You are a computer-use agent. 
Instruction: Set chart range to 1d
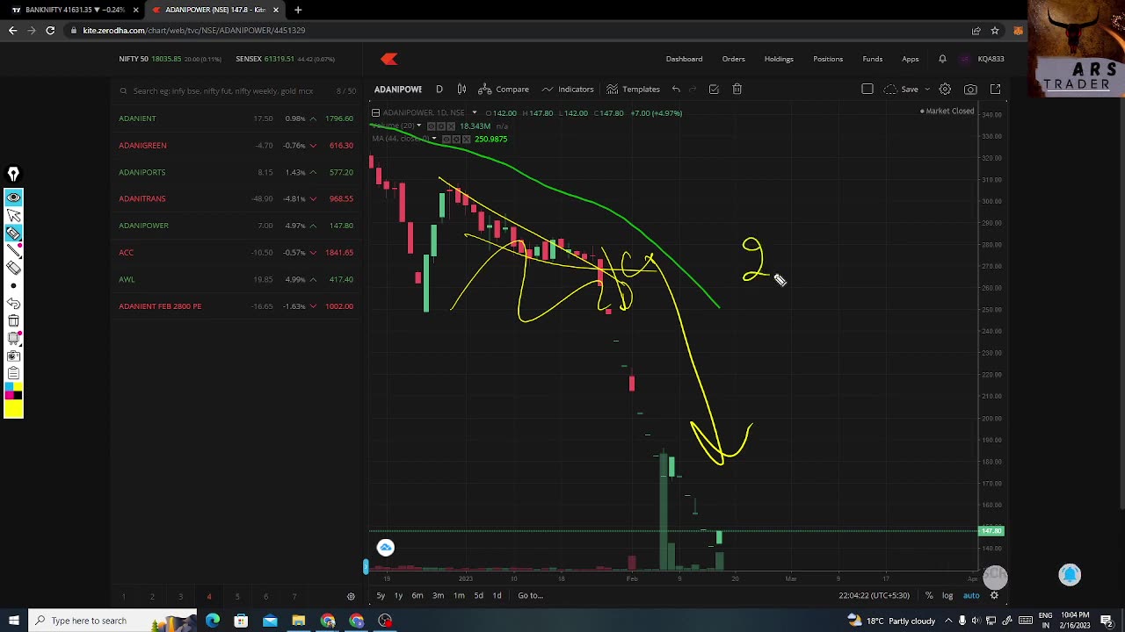click(x=497, y=595)
